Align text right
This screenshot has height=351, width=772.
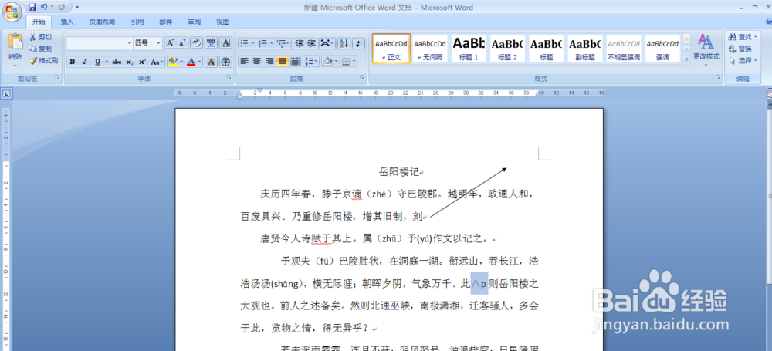tap(269, 62)
